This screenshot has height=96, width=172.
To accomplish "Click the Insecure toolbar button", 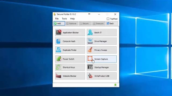I will point(99,23).
